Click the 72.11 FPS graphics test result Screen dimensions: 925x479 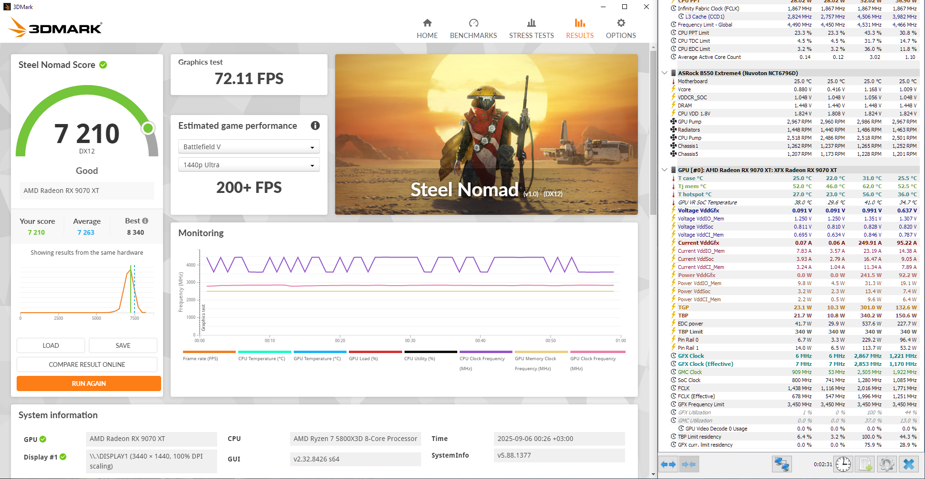pyautogui.click(x=249, y=78)
